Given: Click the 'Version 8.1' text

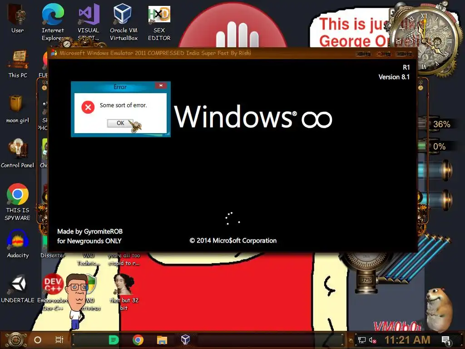Looking at the screenshot, I should (394, 77).
